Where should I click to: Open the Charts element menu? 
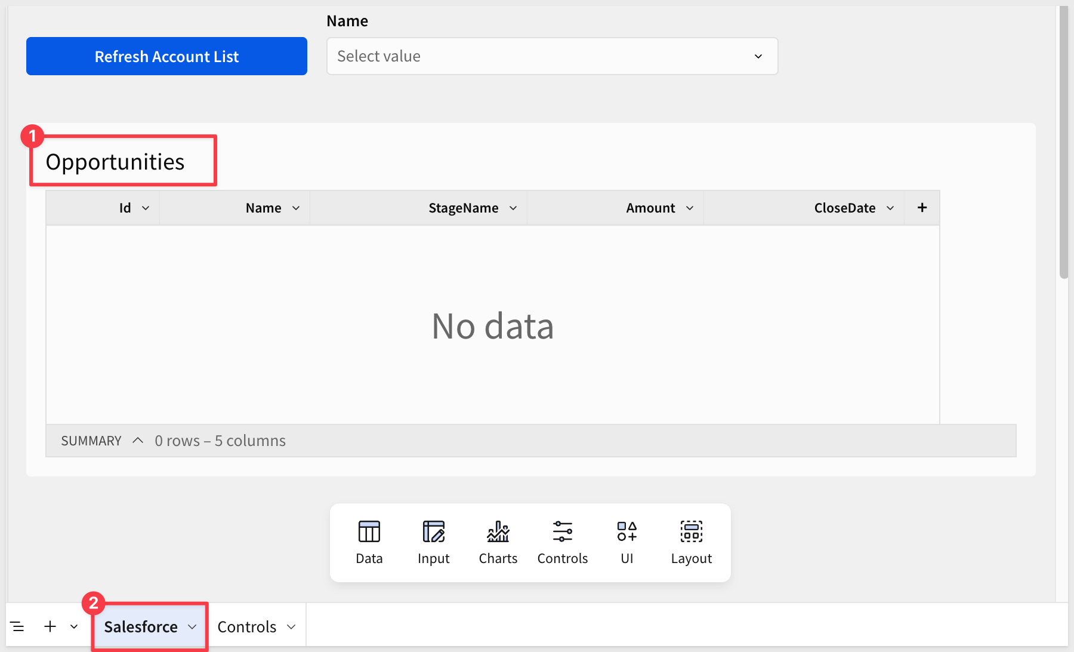click(498, 542)
